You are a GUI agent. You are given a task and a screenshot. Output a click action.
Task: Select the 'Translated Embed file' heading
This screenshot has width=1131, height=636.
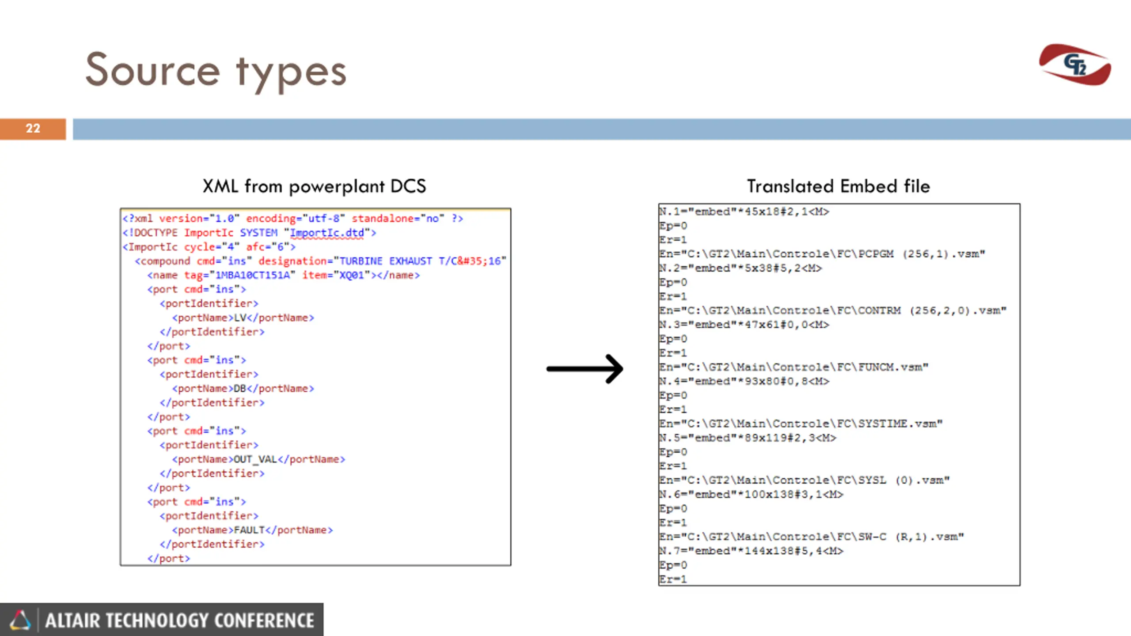click(x=839, y=186)
